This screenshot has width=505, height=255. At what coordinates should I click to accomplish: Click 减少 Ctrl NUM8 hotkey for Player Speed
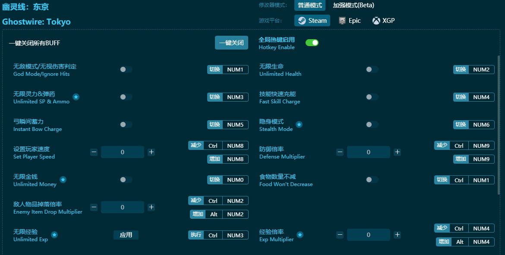click(x=218, y=146)
